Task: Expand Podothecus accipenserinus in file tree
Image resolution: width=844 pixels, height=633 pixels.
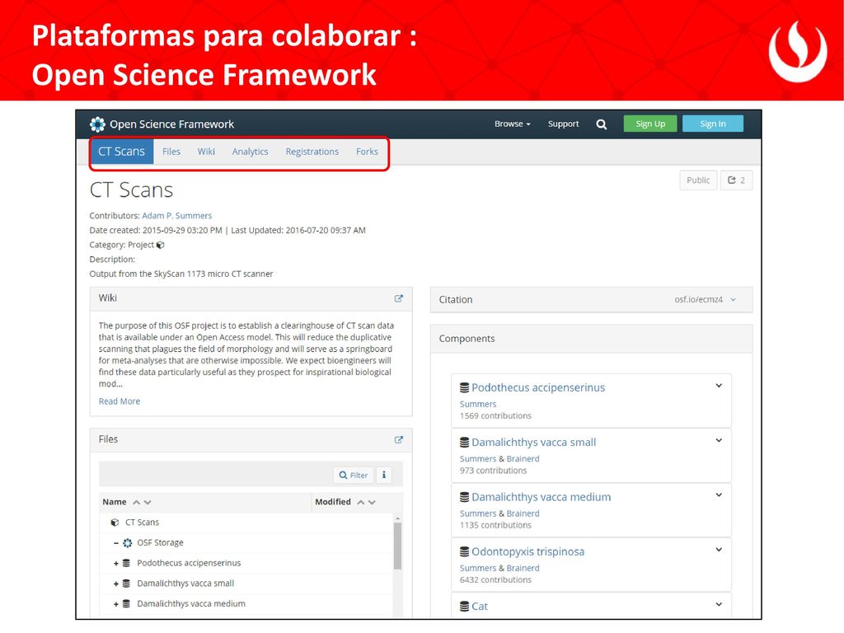Action: [116, 563]
